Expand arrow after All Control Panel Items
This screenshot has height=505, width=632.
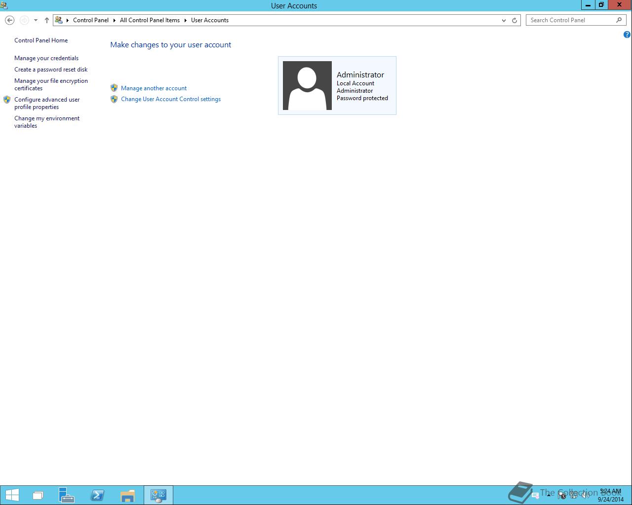(x=186, y=20)
